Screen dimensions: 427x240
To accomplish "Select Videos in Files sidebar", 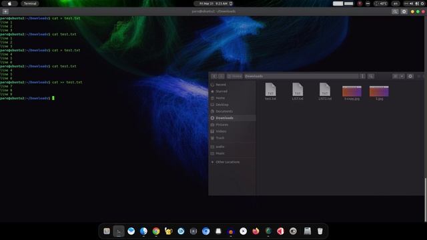I will coord(232,131).
